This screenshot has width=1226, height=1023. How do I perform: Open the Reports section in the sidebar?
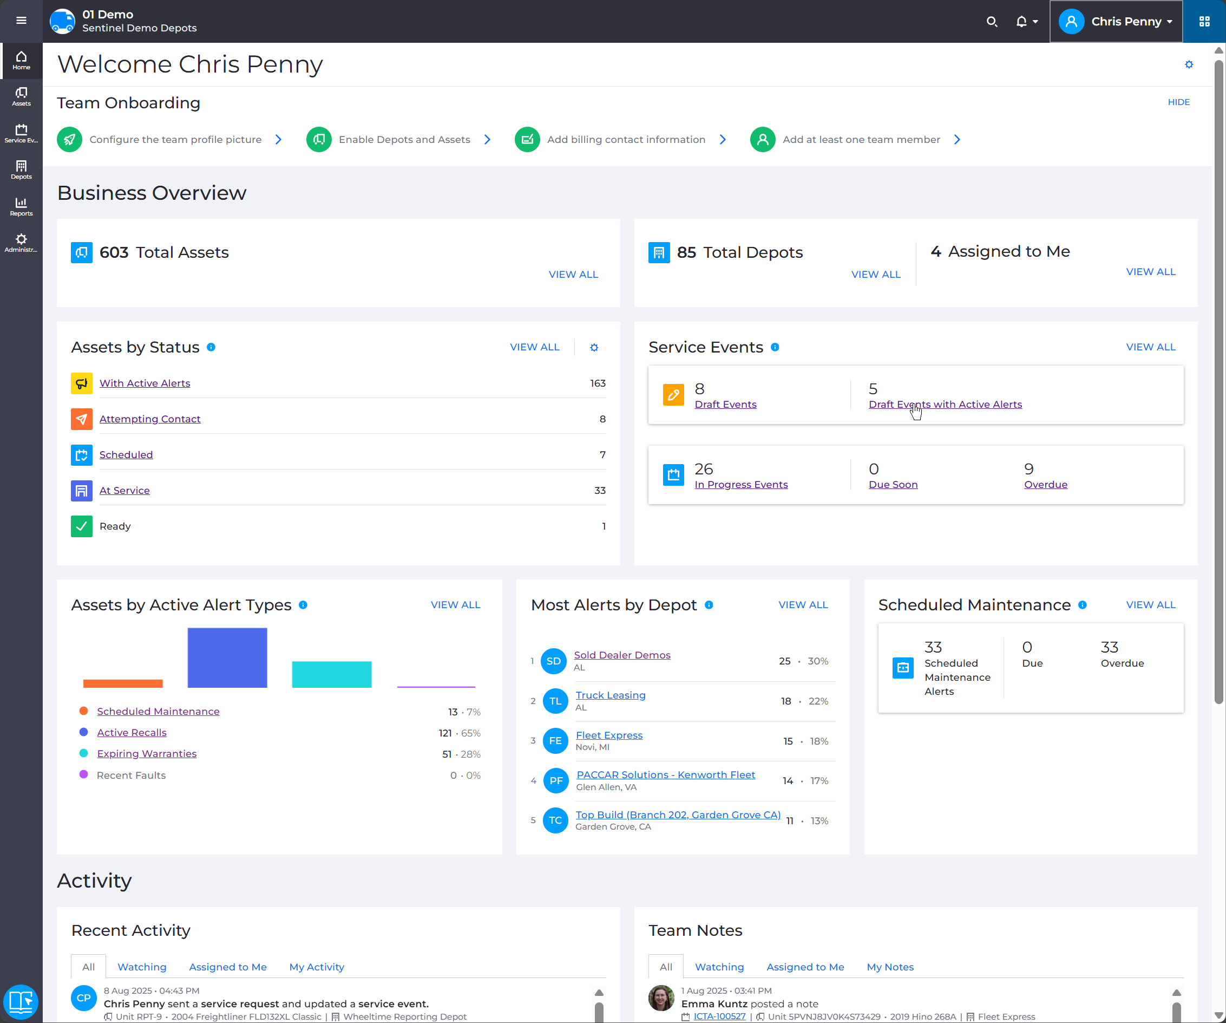(21, 206)
